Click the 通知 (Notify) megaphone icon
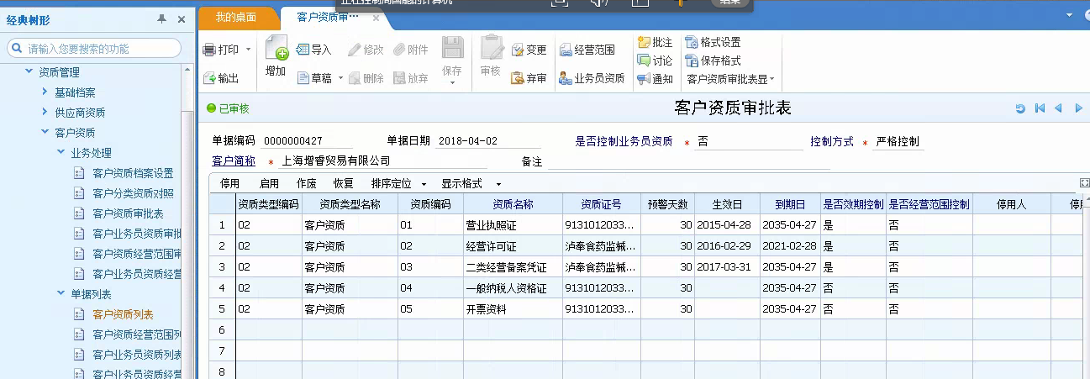Image resolution: width=1090 pixels, height=379 pixels. 644,79
